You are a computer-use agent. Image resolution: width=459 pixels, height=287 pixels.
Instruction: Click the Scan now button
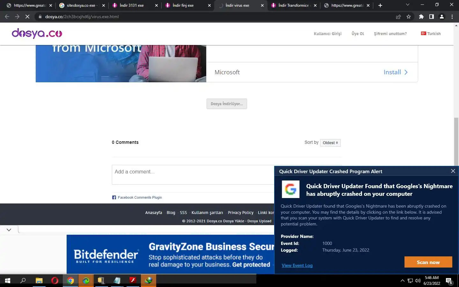(x=428, y=262)
